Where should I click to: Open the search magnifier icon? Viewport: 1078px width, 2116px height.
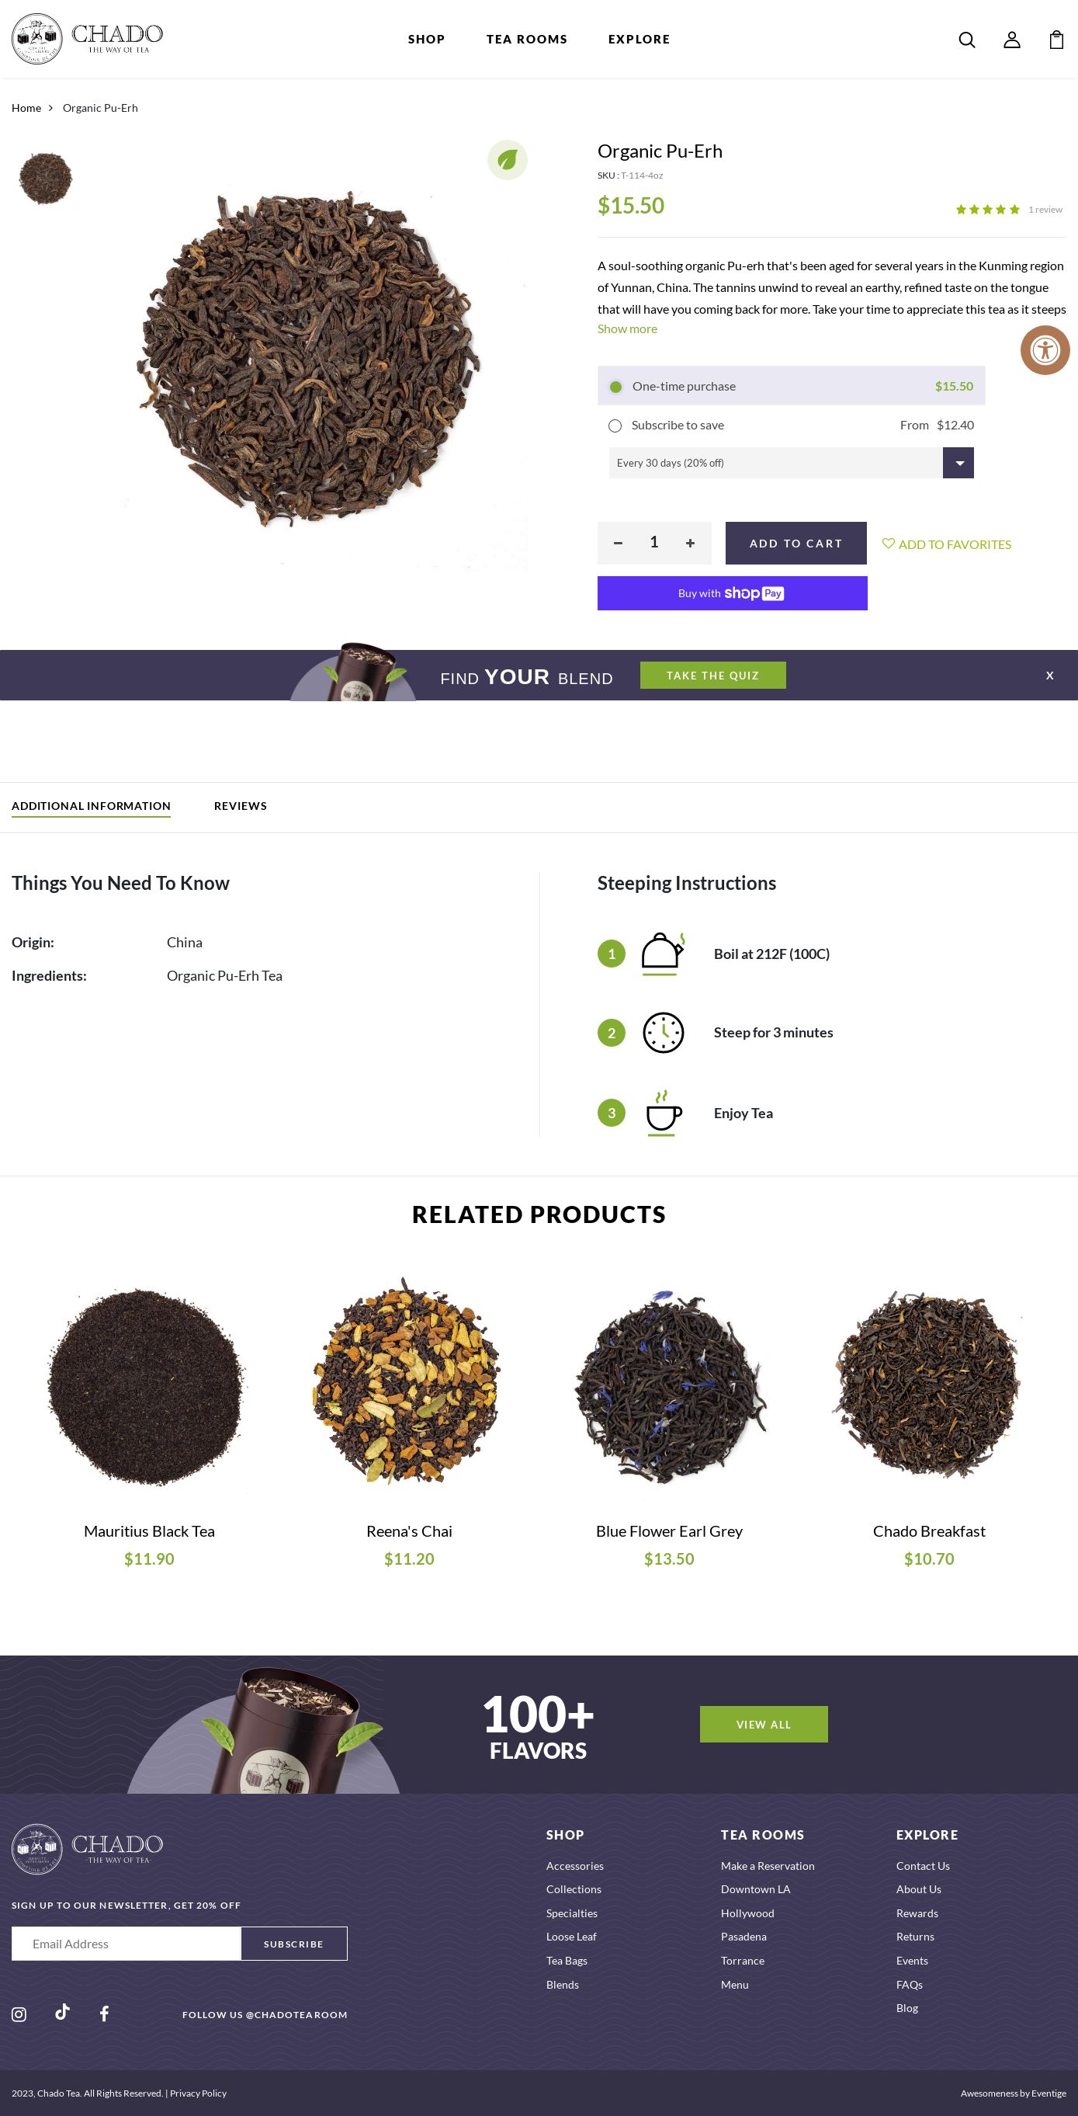[x=966, y=40]
